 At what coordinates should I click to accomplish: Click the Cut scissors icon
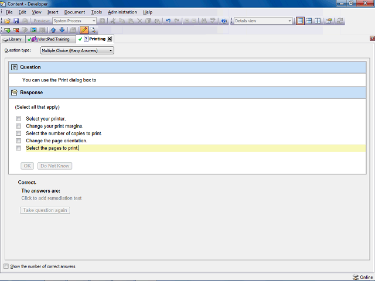113,21
